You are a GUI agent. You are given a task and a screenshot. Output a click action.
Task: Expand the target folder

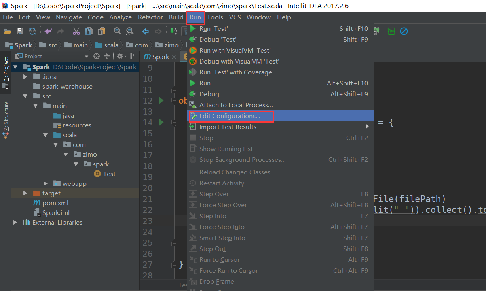25,193
